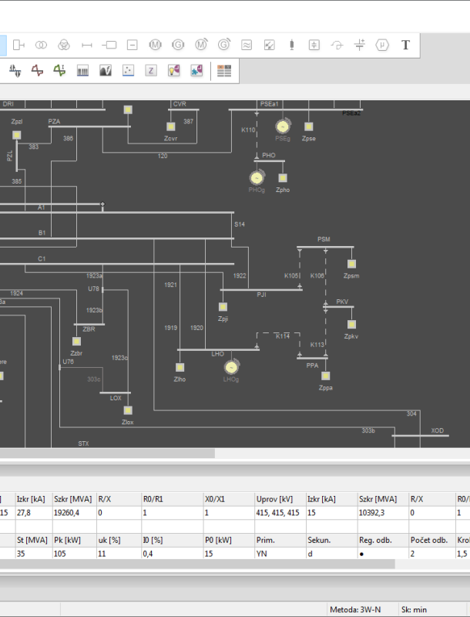
Task: Select the two-winding transformer tool
Action: (41, 45)
